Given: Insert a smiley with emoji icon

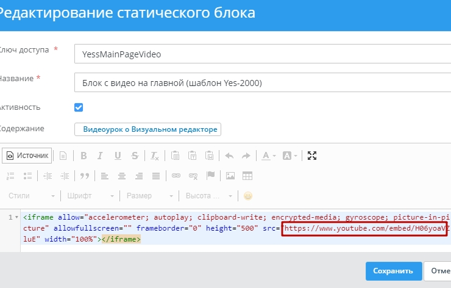Looking at the screenshot, I should pos(248,196).
